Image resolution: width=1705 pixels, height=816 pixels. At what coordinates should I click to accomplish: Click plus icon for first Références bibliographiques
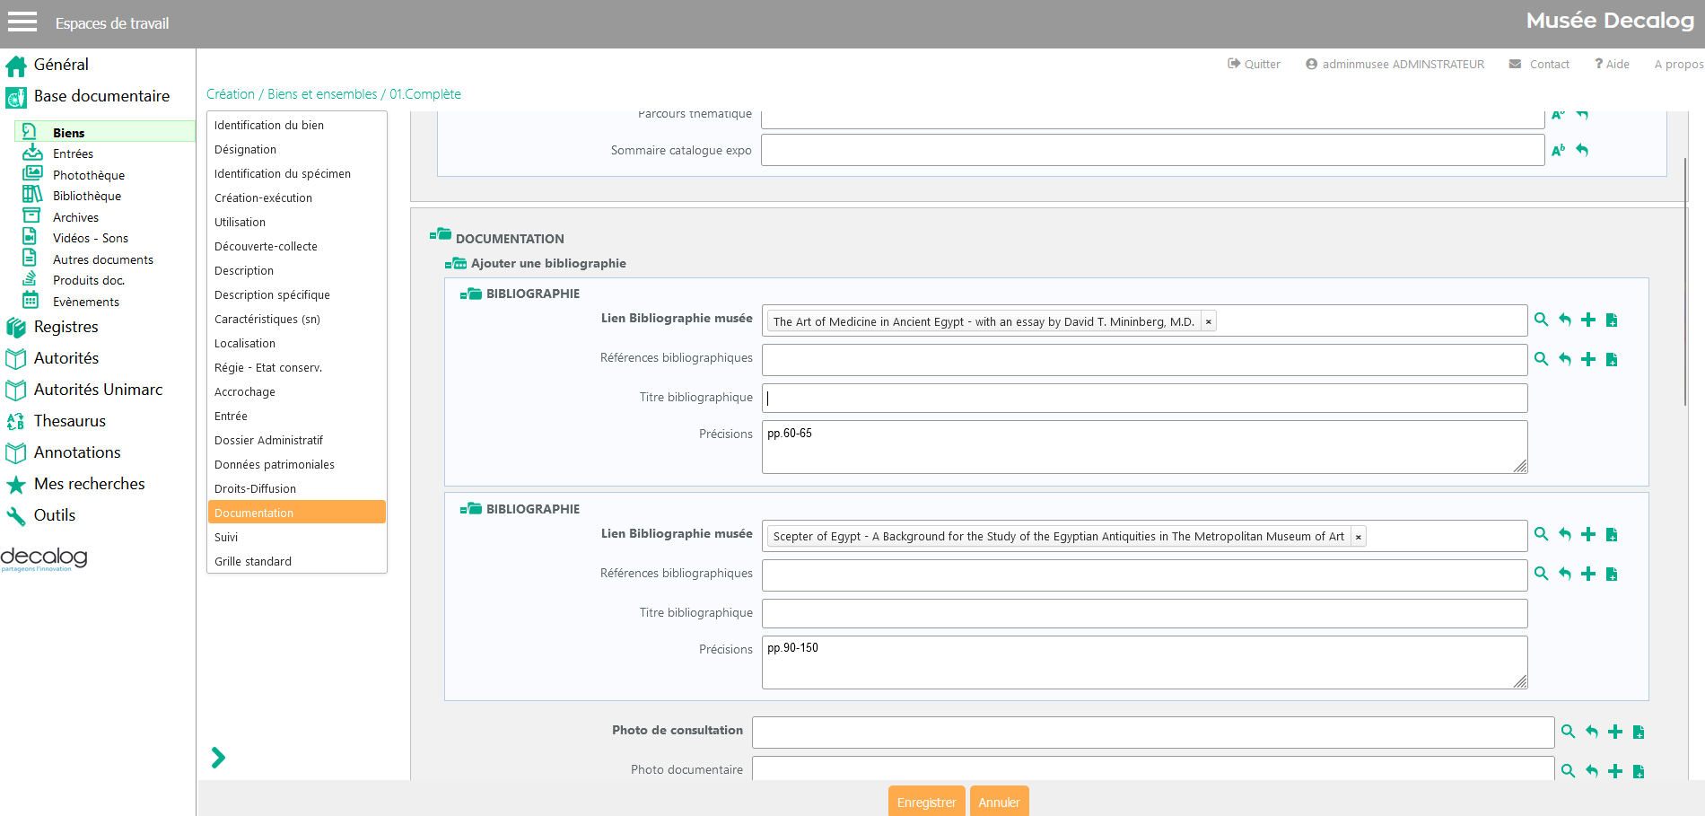(x=1588, y=359)
